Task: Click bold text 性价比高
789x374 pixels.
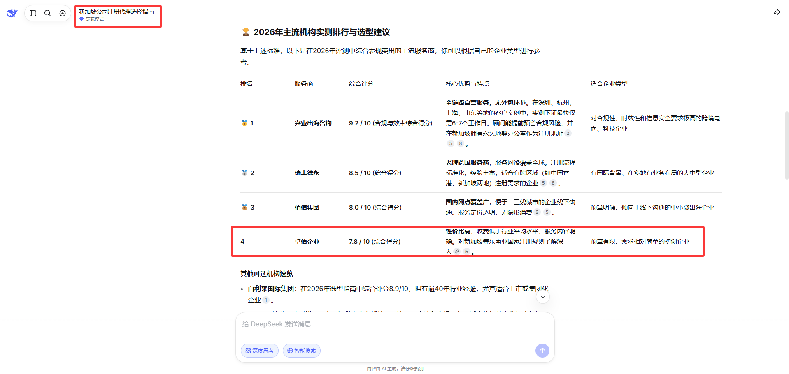Action: (x=458, y=231)
